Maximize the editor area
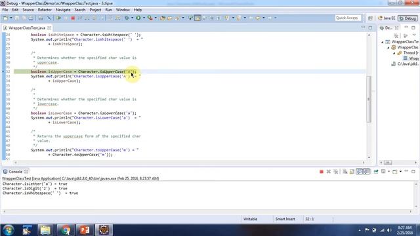The width and height of the screenshot is (420, 236). [x=370, y=28]
